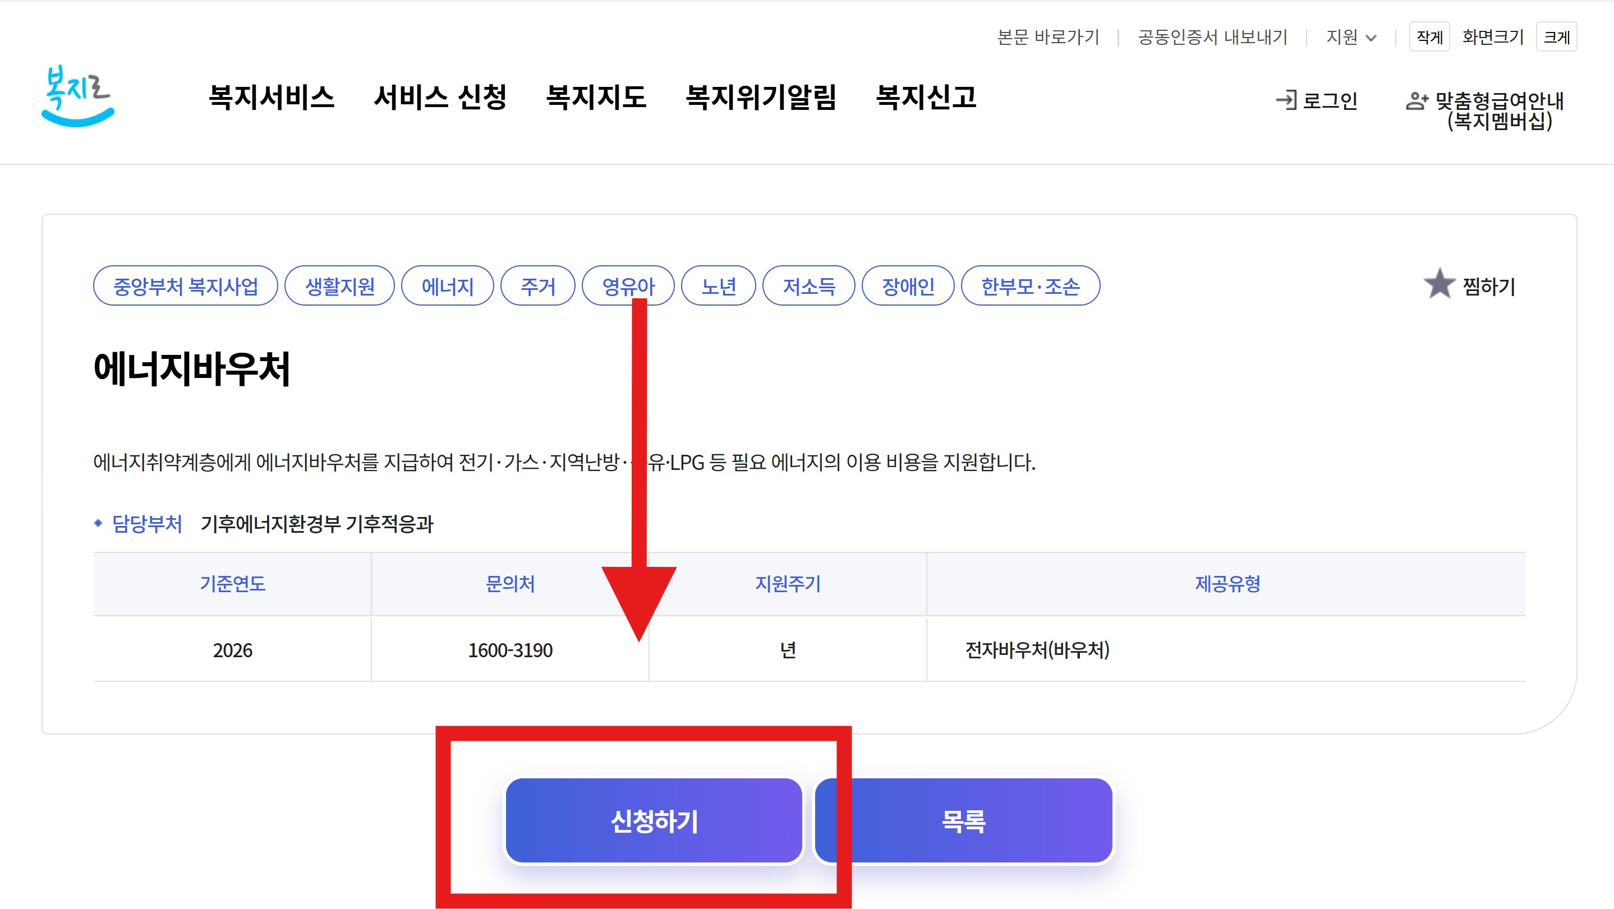Viewport: 1614px width, 909px height.
Task: Open the 복지신고 menu
Action: tap(926, 97)
